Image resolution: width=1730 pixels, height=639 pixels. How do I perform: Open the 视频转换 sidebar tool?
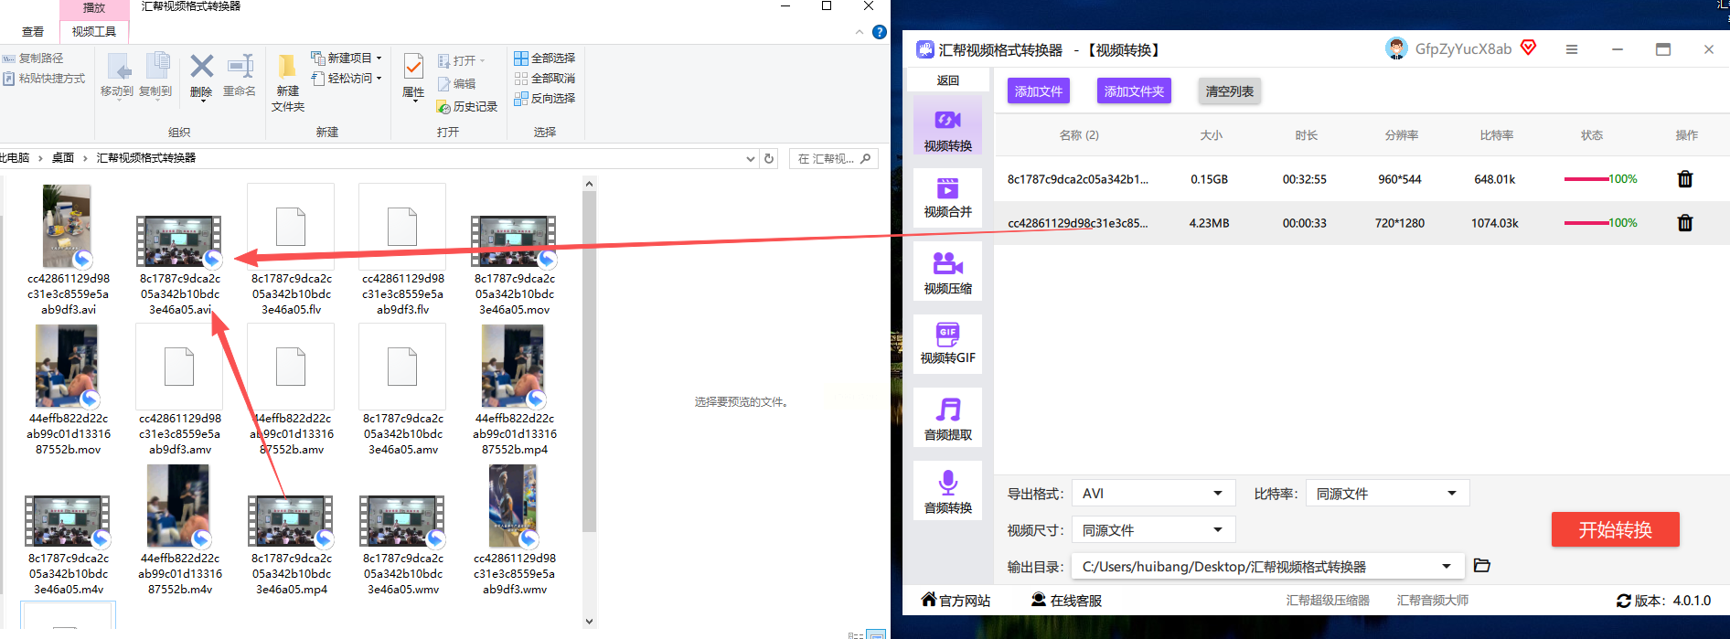(x=947, y=125)
